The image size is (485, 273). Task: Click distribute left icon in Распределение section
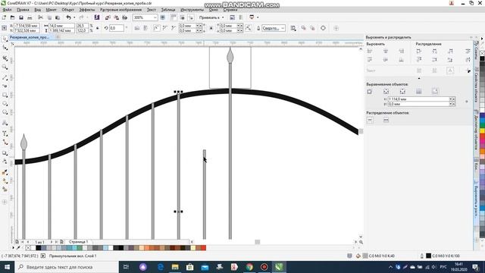point(419,51)
